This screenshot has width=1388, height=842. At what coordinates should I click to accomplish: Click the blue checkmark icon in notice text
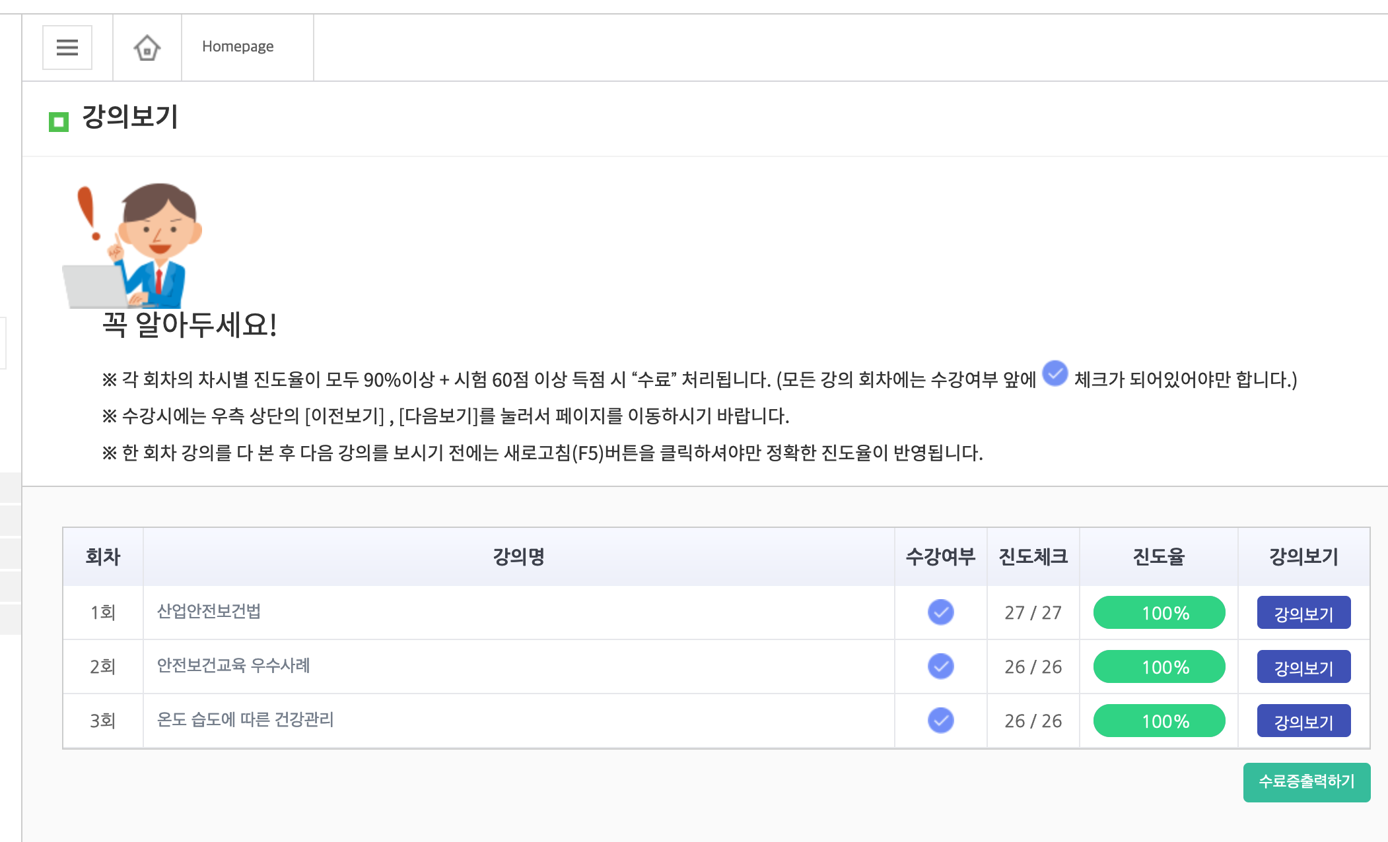point(1055,373)
